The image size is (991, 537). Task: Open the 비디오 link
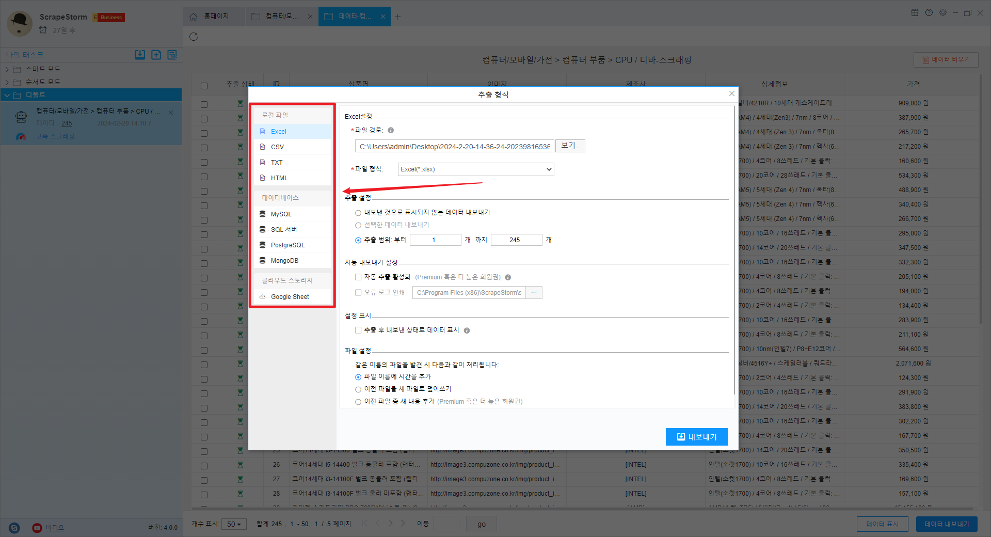point(55,528)
